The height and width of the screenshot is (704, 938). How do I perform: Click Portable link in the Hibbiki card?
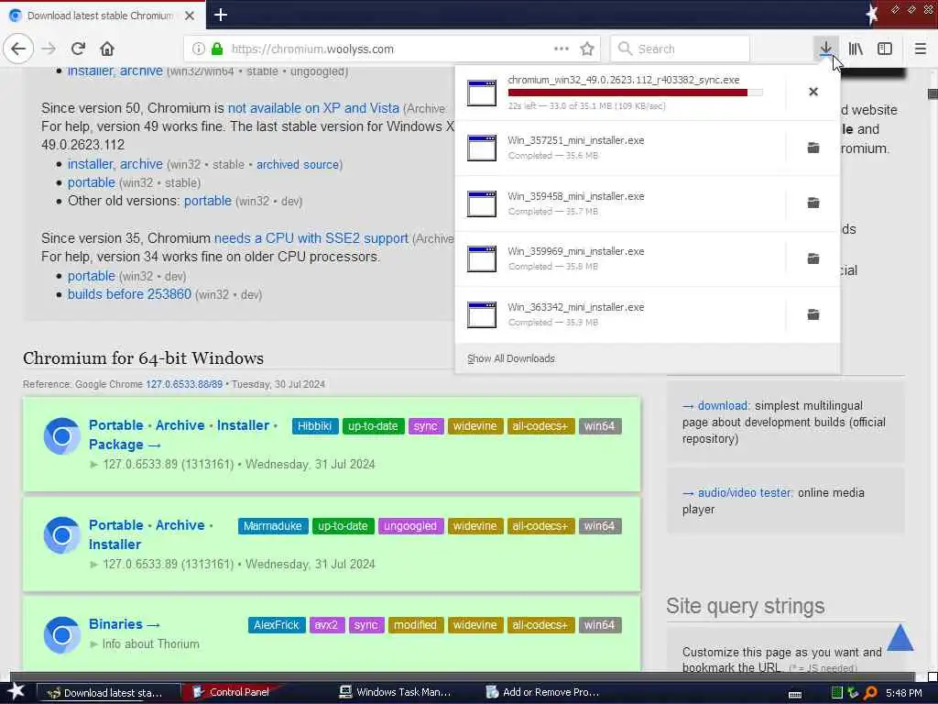pyautogui.click(x=116, y=425)
